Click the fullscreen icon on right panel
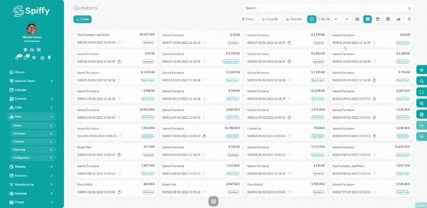This screenshot has width=427, height=208. click(x=421, y=92)
